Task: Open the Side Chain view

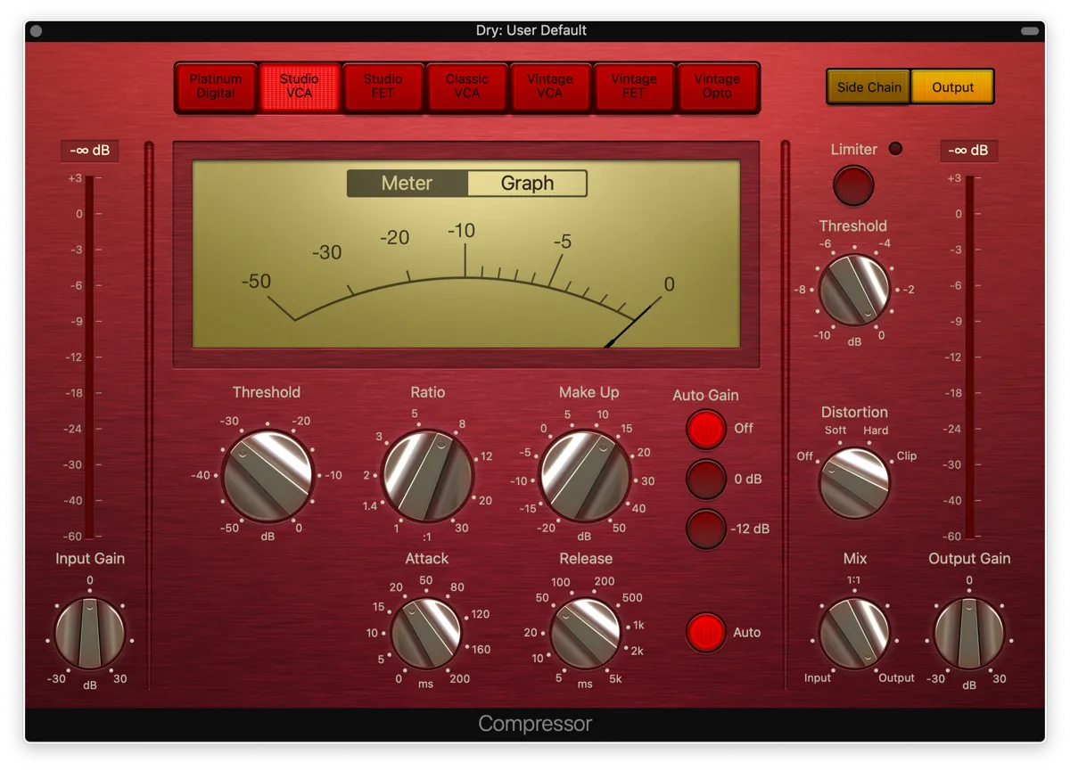Action: 868,87
